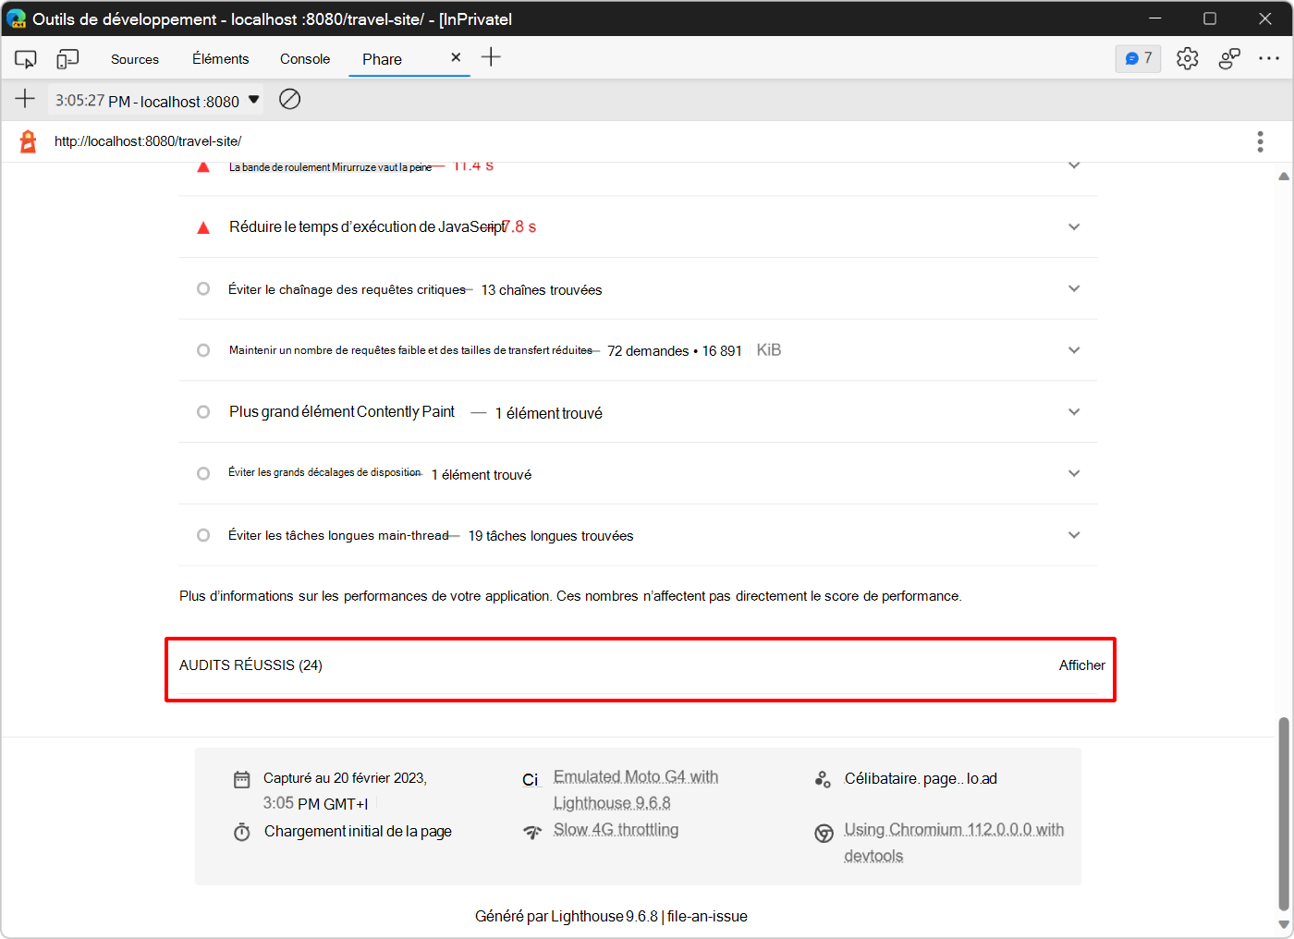
Task: Open the feedback people icon
Action: 1229,58
